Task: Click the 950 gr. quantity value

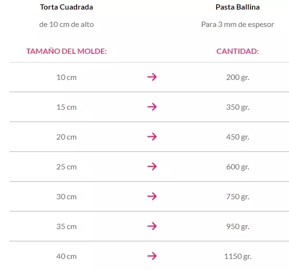Action: [238, 227]
